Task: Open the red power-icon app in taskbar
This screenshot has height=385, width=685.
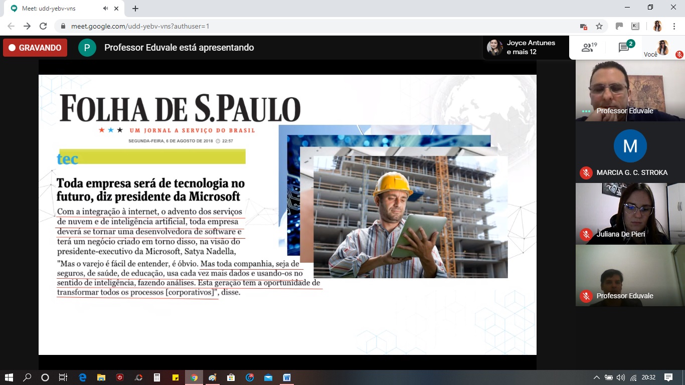Action: (120, 377)
